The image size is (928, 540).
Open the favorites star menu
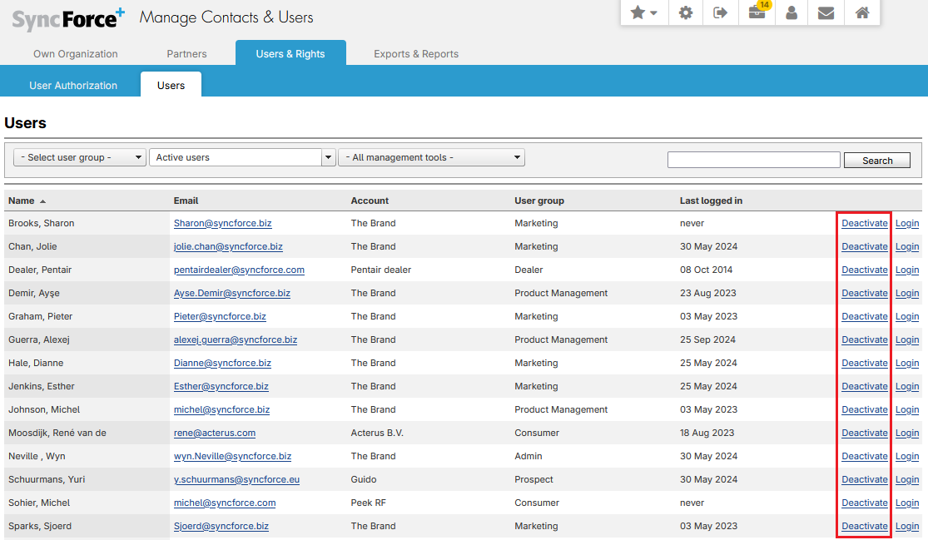pos(643,13)
